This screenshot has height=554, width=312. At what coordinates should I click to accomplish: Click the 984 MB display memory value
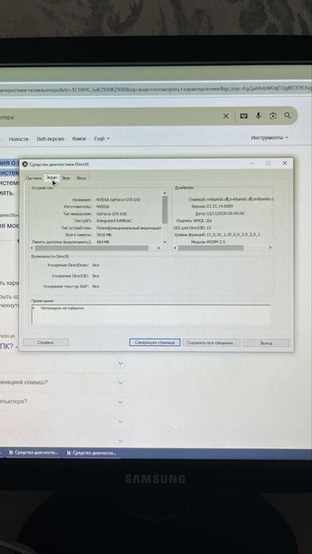[x=102, y=242]
